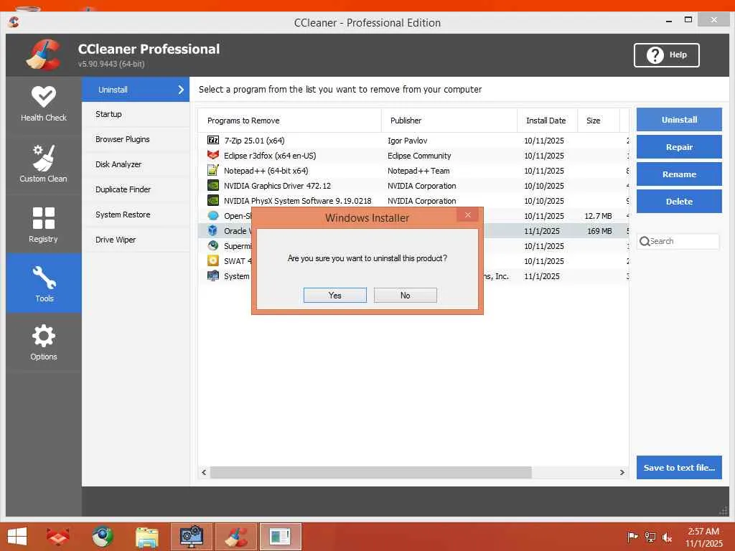The width and height of the screenshot is (735, 551).
Task: Click the 7-Zip program icon
Action: (212, 140)
